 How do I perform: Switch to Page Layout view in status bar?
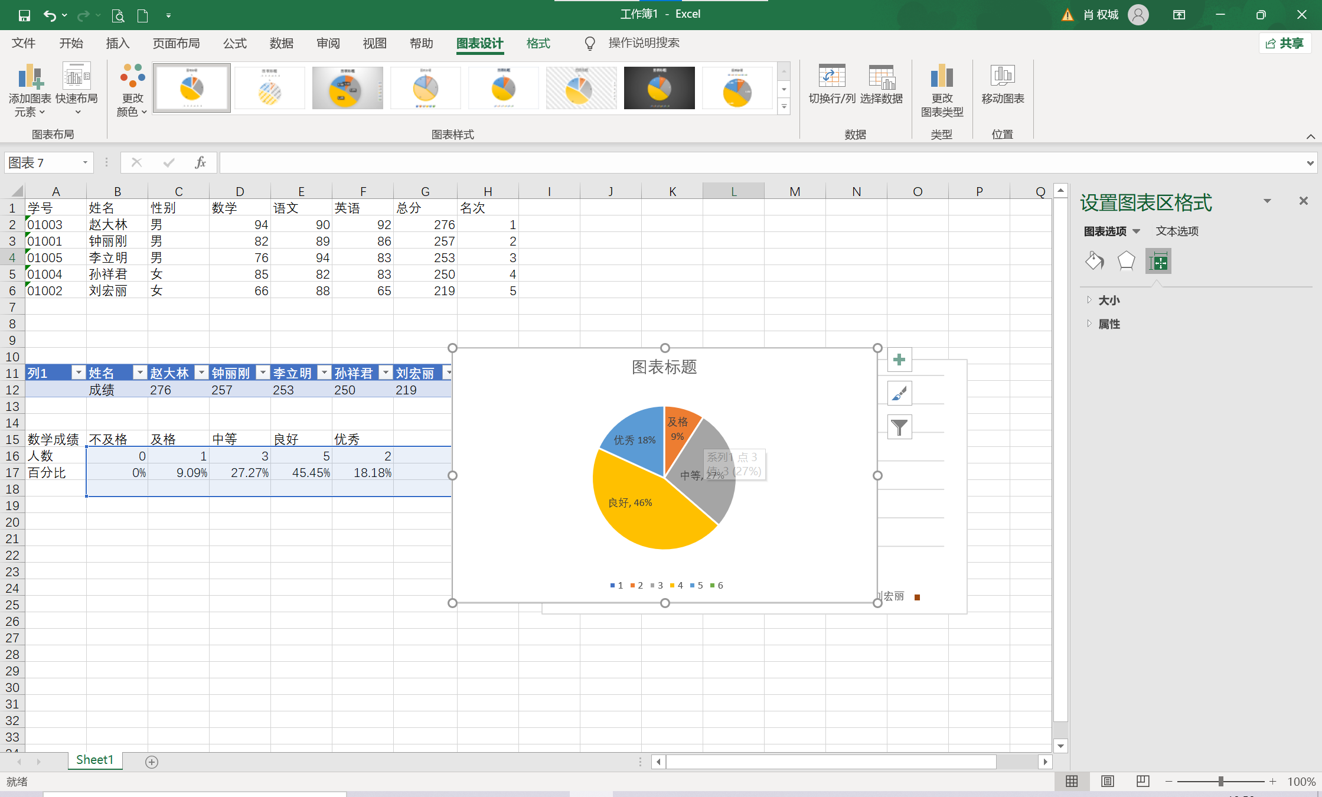[1107, 781]
